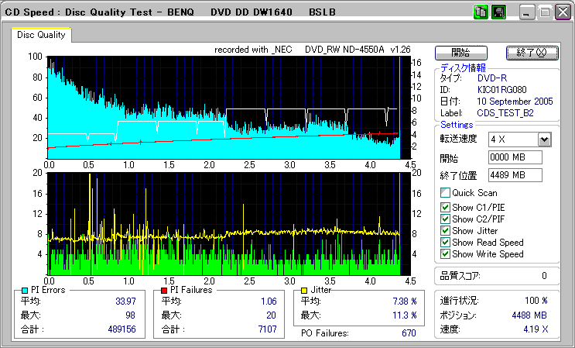The height and width of the screenshot is (348, 575).
Task: Click the floppy disk save icon
Action: pos(498,12)
